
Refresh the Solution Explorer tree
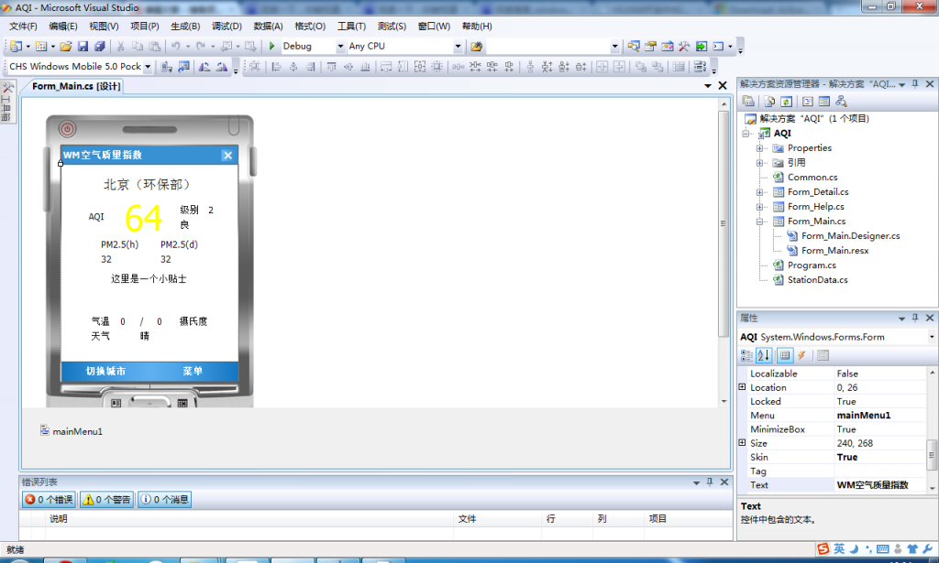pos(786,102)
